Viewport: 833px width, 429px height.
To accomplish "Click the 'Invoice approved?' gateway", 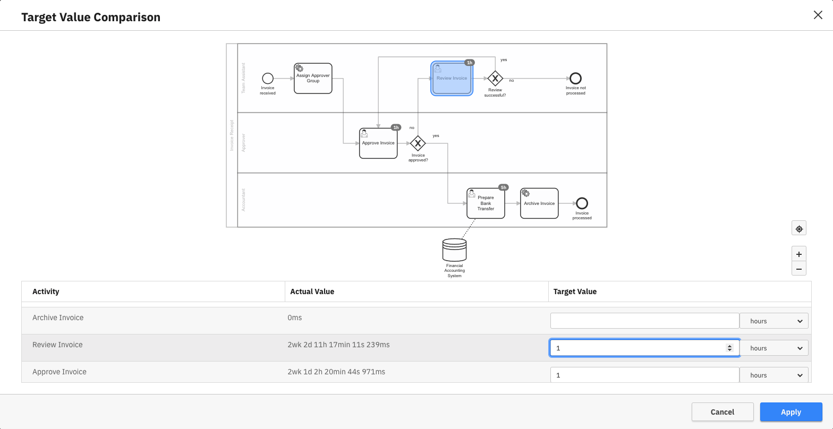I will [x=418, y=143].
